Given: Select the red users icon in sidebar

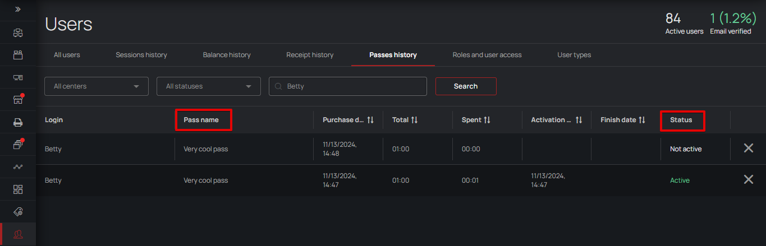Looking at the screenshot, I should 18,234.
